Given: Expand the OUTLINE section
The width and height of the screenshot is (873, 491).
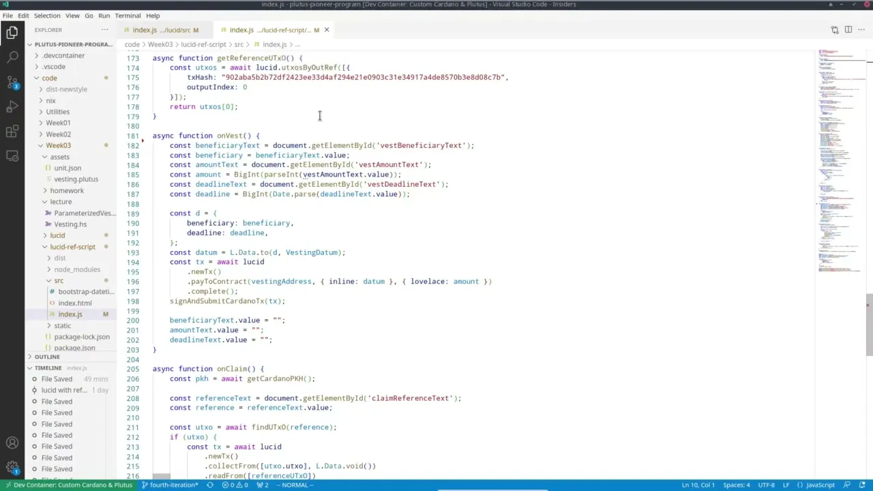Looking at the screenshot, I should (46, 357).
